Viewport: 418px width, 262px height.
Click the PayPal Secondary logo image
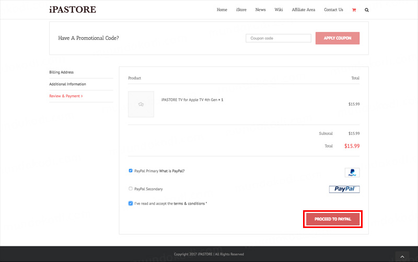point(344,189)
